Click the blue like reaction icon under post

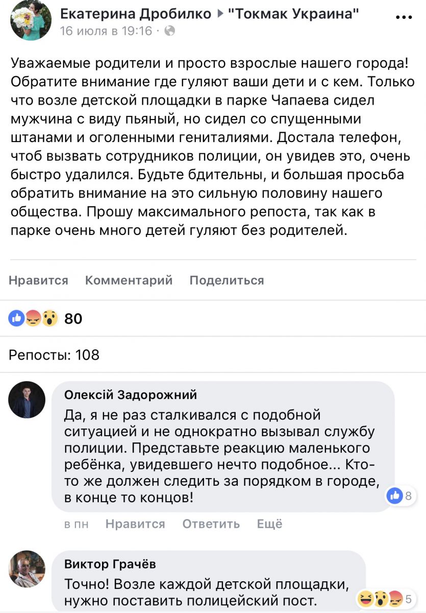tap(16, 318)
